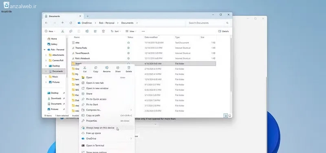Image resolution: width=326 pixels, height=153 pixels.
Task: Refresh the Documents folder view
Action: point(70,23)
